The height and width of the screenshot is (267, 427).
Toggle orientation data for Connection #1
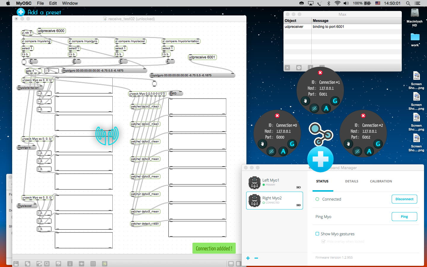pos(314,108)
